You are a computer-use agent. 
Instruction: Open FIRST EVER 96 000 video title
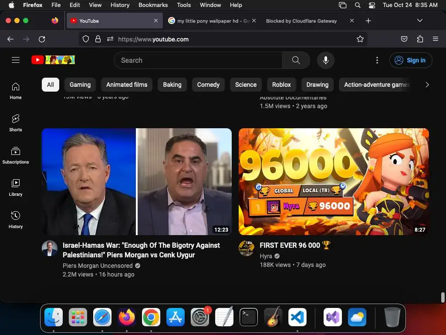click(x=295, y=245)
